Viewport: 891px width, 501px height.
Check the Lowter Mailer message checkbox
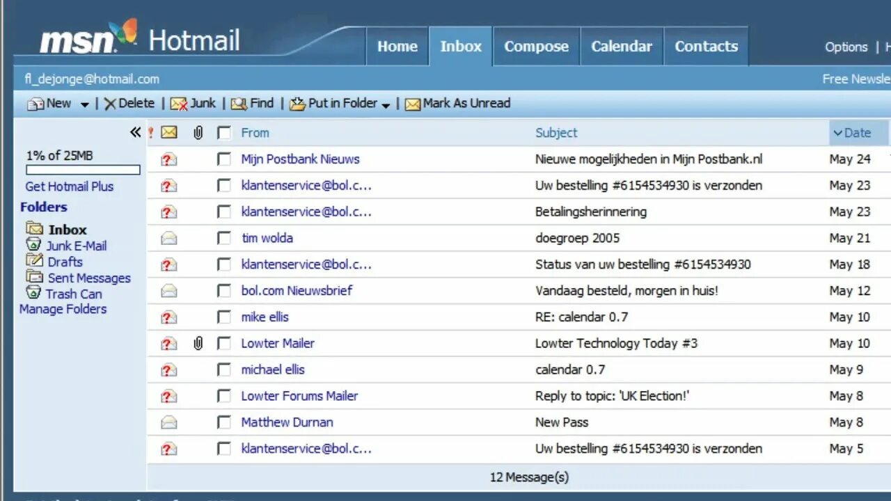pos(223,344)
